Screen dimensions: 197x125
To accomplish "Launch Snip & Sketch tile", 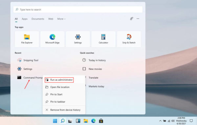I will 129,39.
